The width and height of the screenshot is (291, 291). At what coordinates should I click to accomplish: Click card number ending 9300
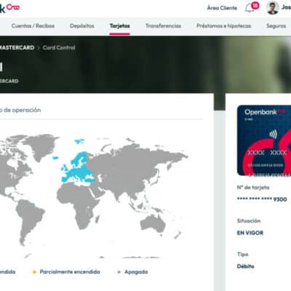[262, 199]
